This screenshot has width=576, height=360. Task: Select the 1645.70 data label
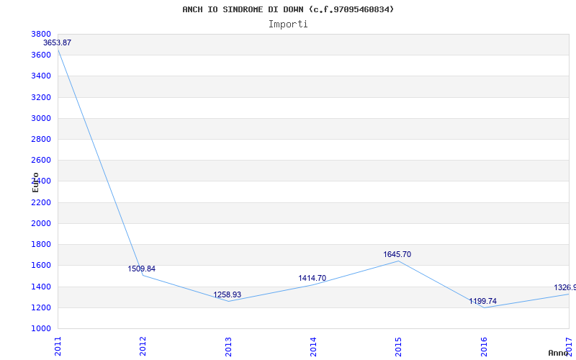397,254
